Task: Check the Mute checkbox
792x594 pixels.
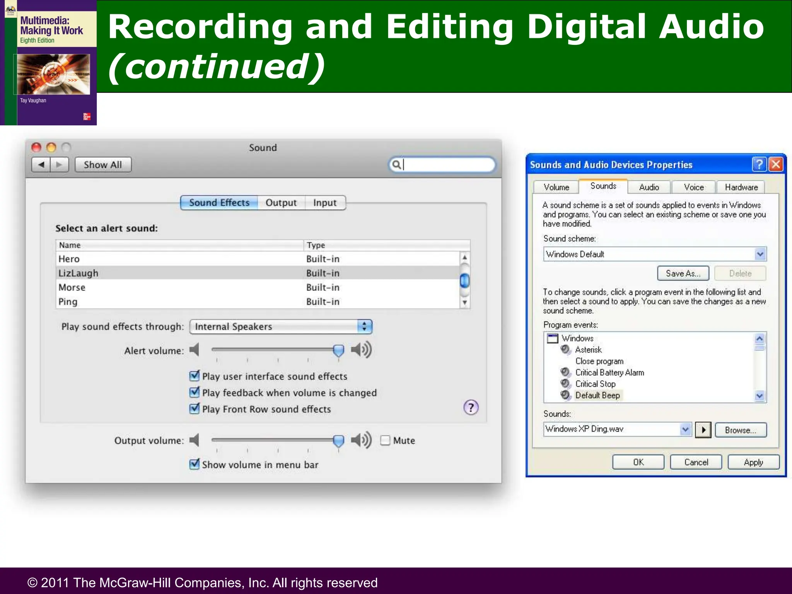Action: point(385,440)
